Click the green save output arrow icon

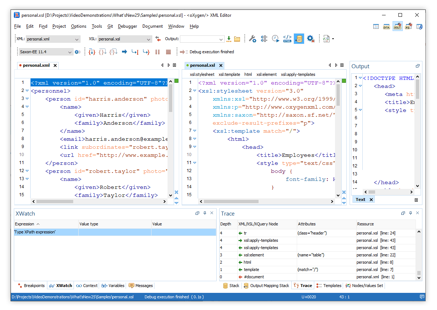click(229, 39)
